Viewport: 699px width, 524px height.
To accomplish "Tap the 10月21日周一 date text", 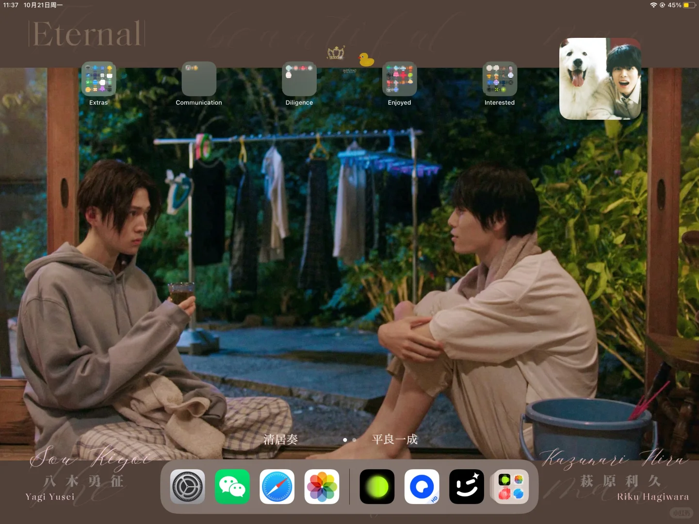I will [43, 5].
